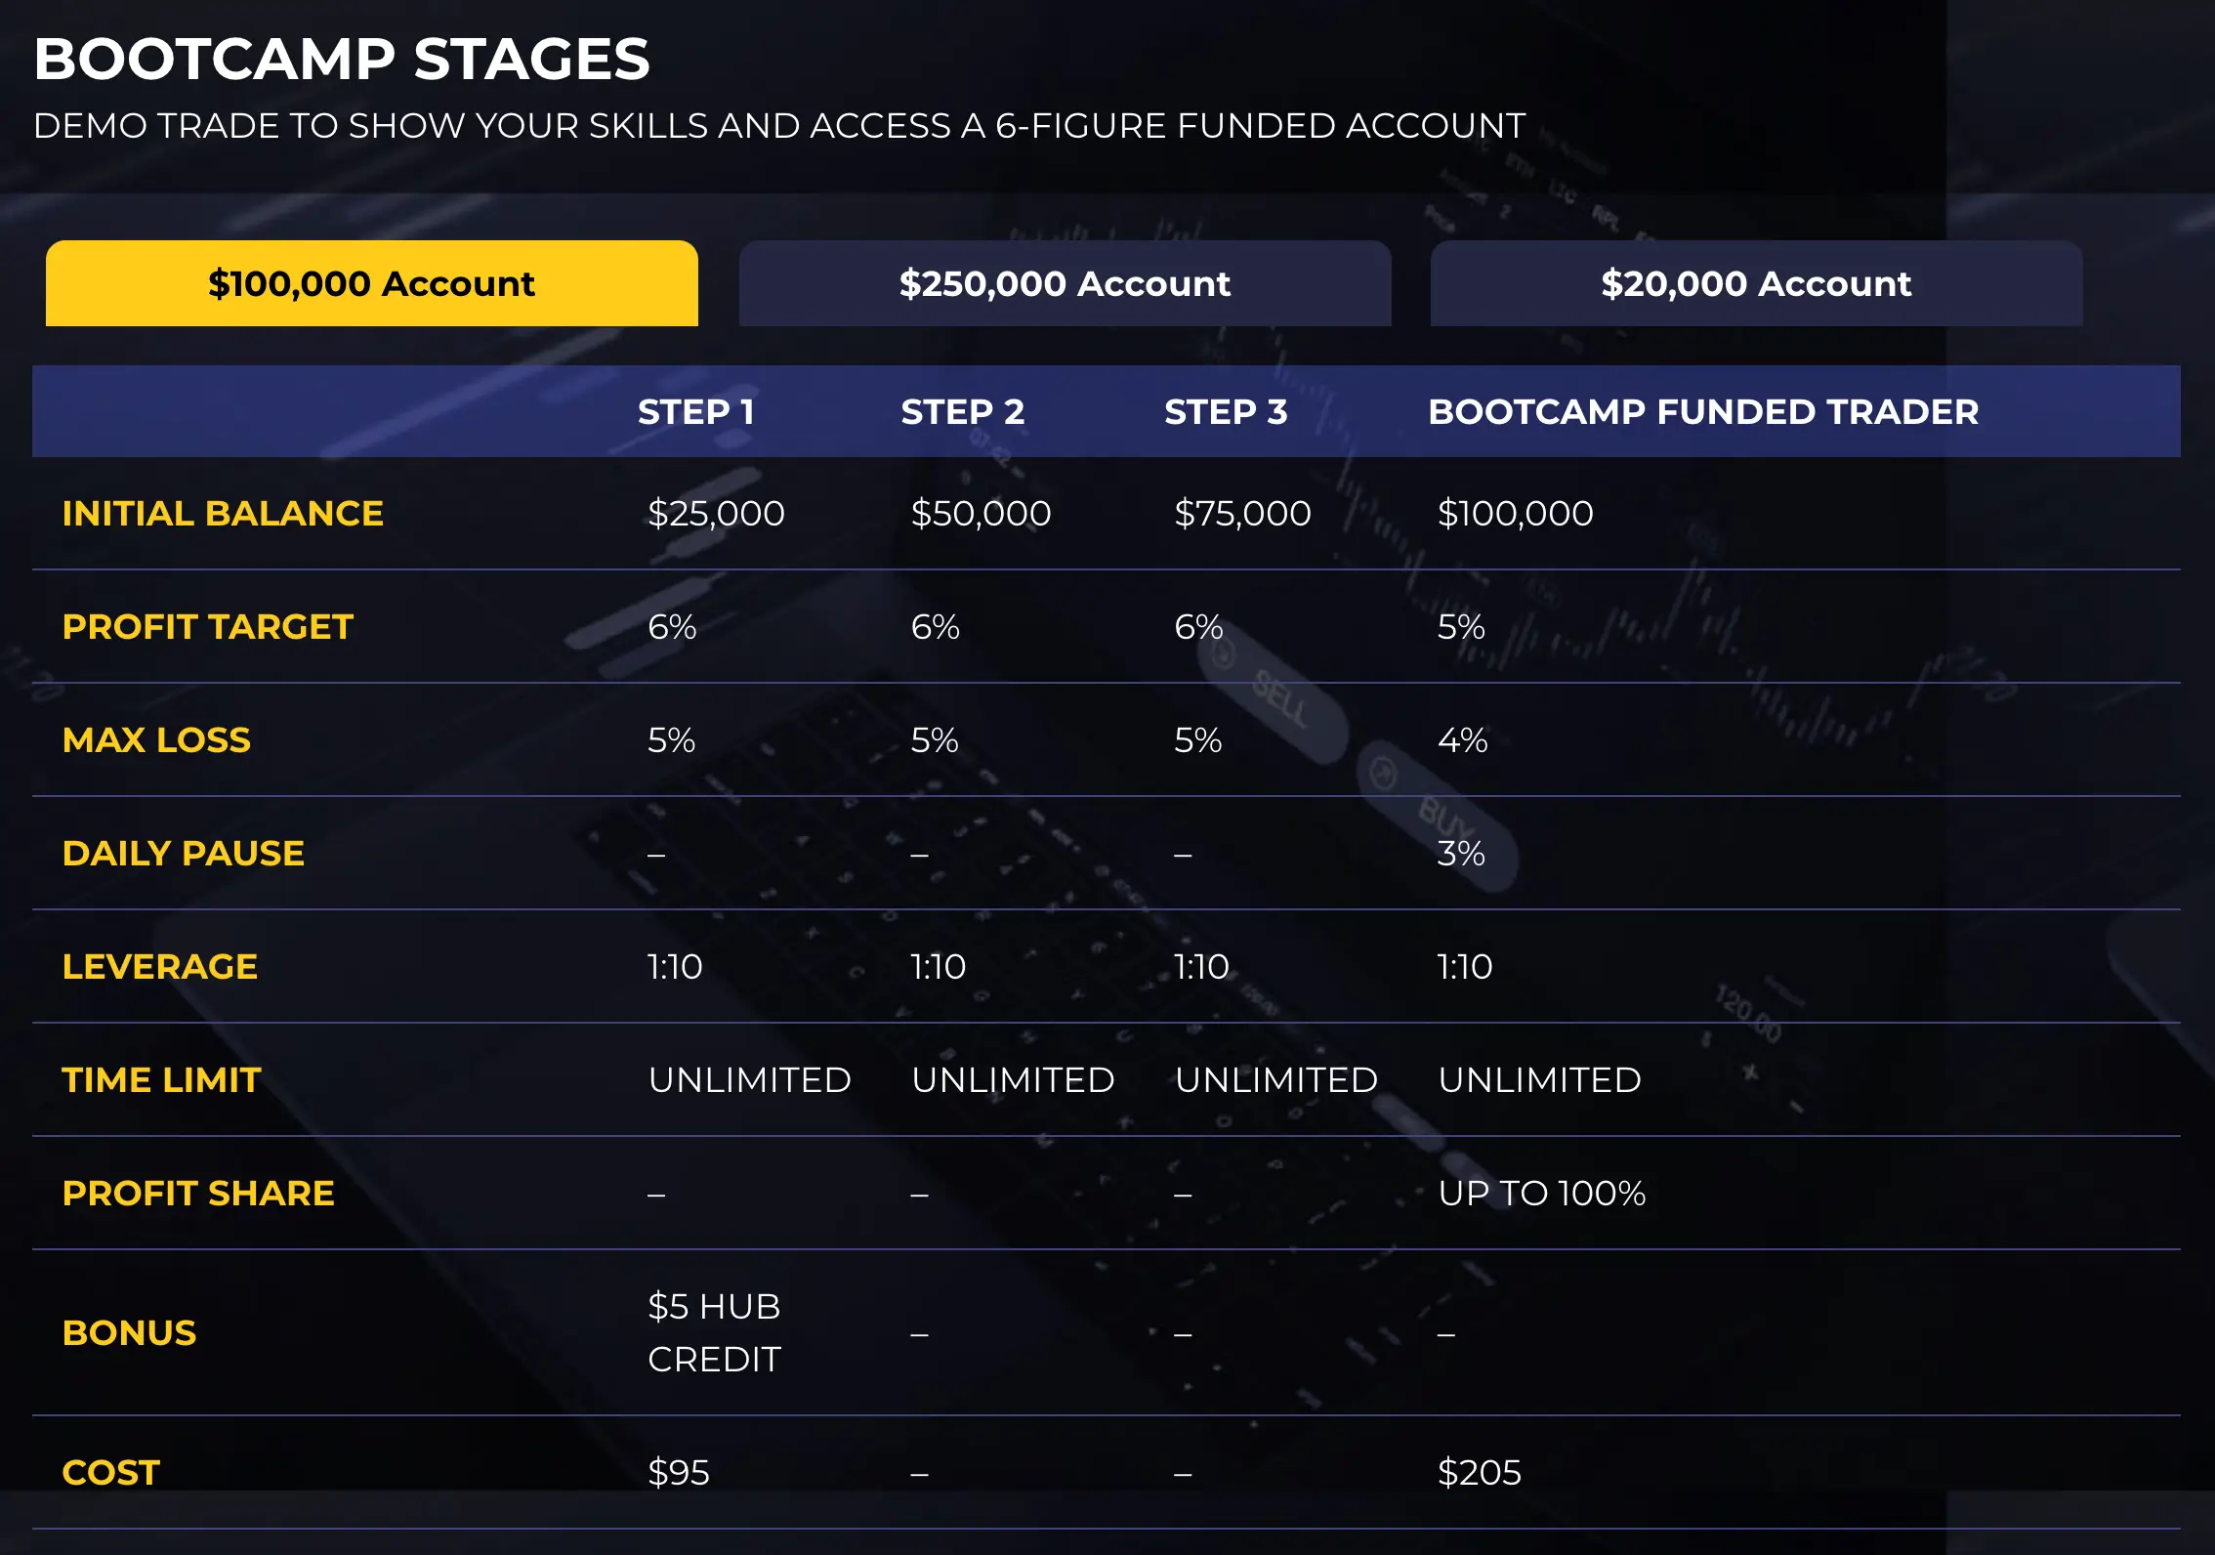The height and width of the screenshot is (1555, 2215).
Task: Click the Bootcamp Funded Trader header
Action: pyautogui.click(x=1702, y=412)
